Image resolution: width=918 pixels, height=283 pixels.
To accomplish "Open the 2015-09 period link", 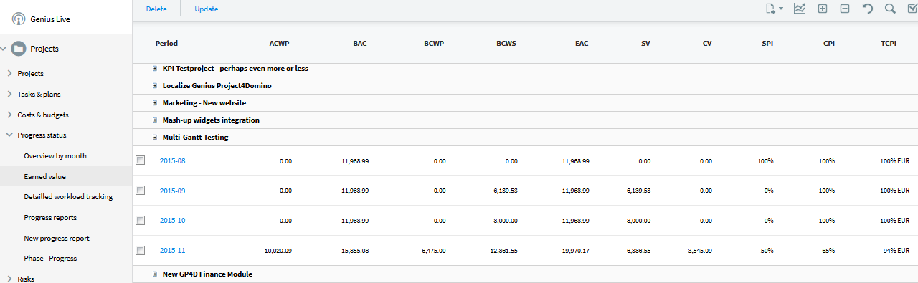I will click(x=173, y=191).
